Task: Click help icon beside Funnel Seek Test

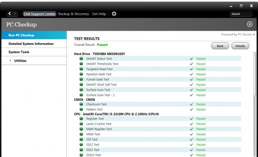Action: (x=81, y=79)
